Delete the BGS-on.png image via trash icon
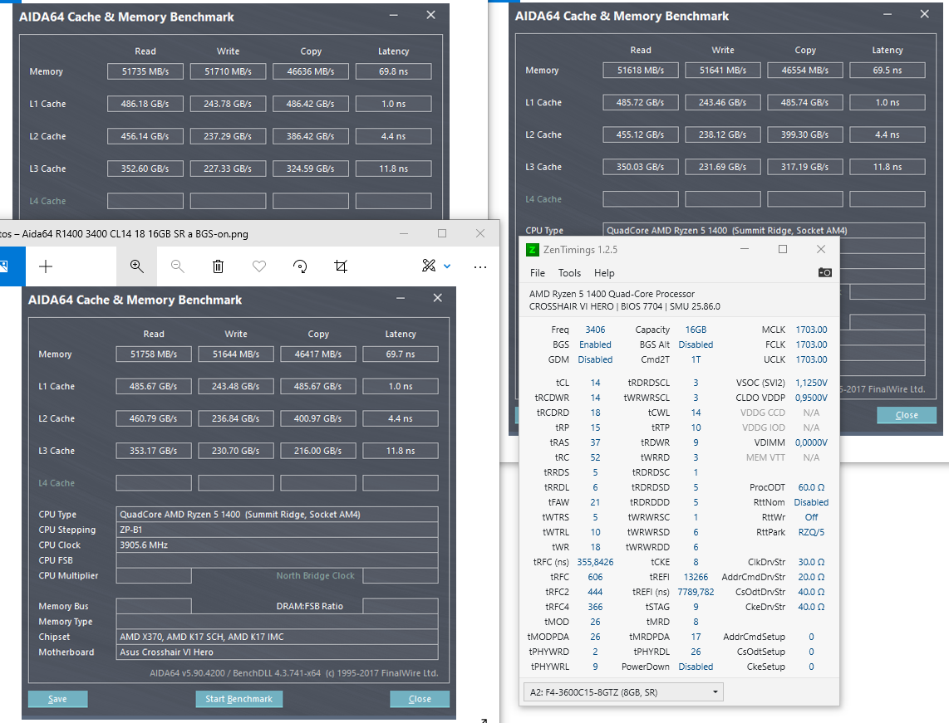This screenshot has height=723, width=949. 218,266
